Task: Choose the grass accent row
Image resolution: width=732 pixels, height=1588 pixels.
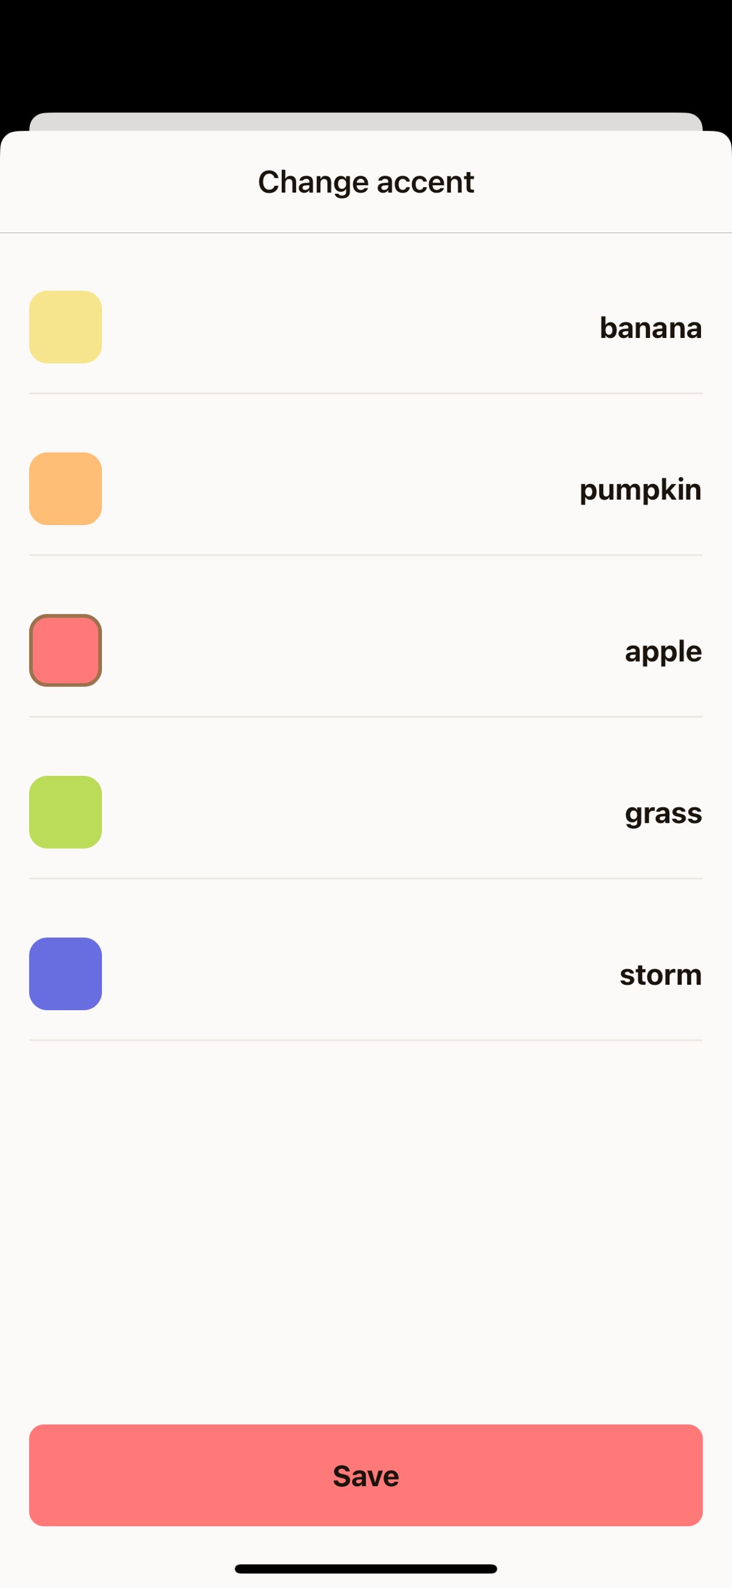Action: 366,813
